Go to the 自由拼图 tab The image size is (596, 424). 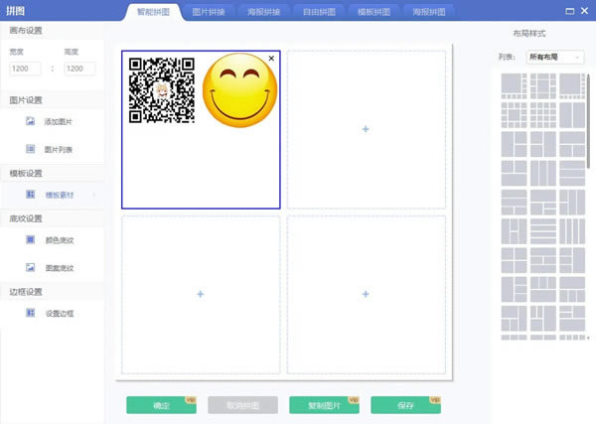[319, 12]
